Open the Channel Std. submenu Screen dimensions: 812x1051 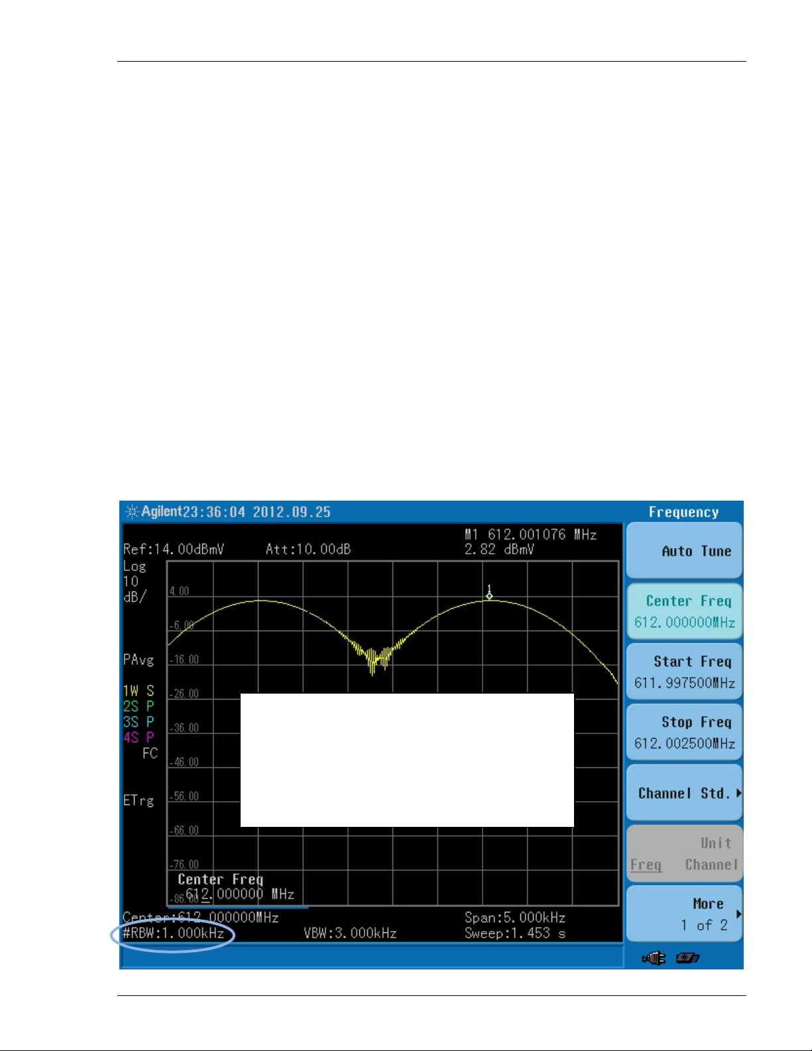[684, 793]
